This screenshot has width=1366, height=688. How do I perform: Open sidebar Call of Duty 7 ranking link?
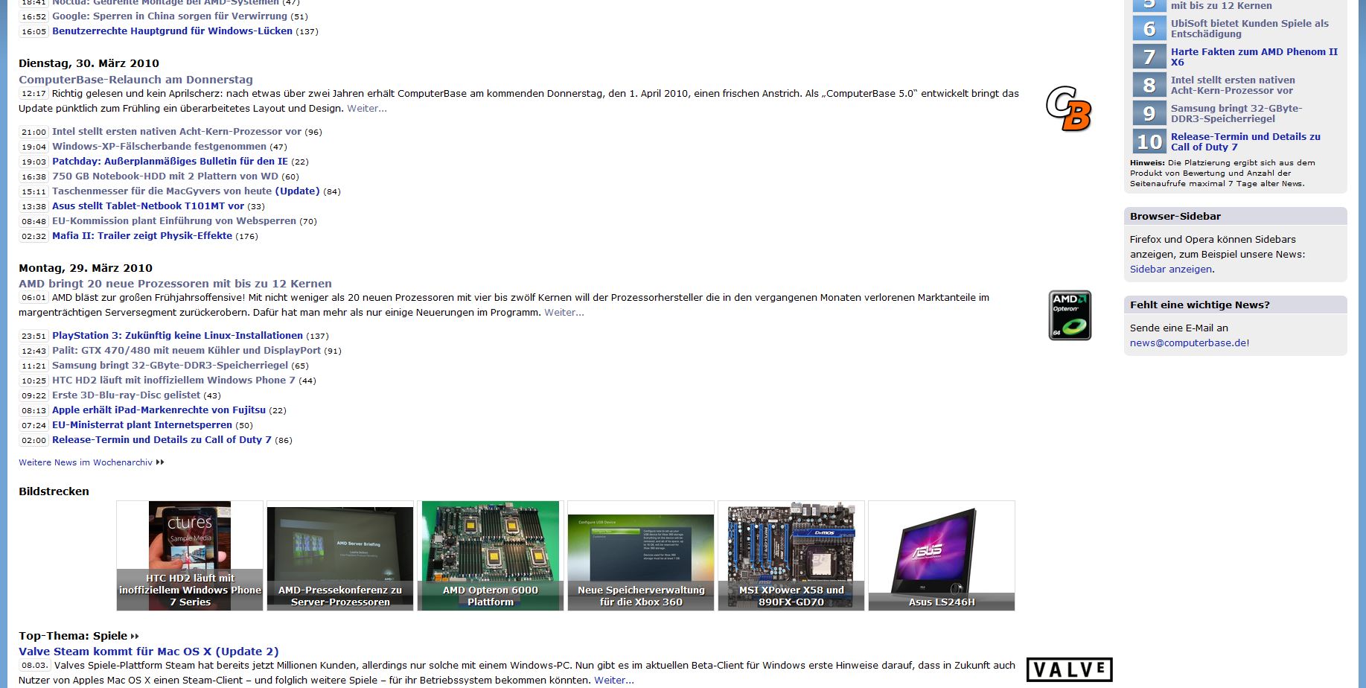point(1245,141)
